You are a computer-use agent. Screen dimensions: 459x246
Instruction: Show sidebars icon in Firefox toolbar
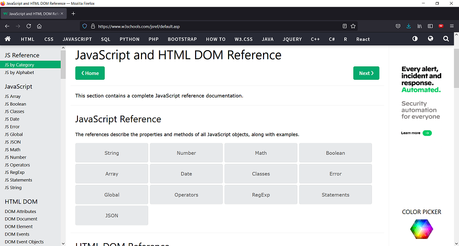point(430,26)
